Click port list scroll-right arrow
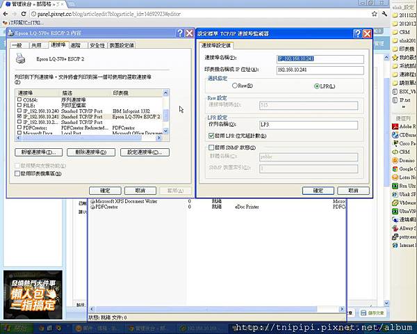This screenshot has height=334, width=417. click(158, 138)
